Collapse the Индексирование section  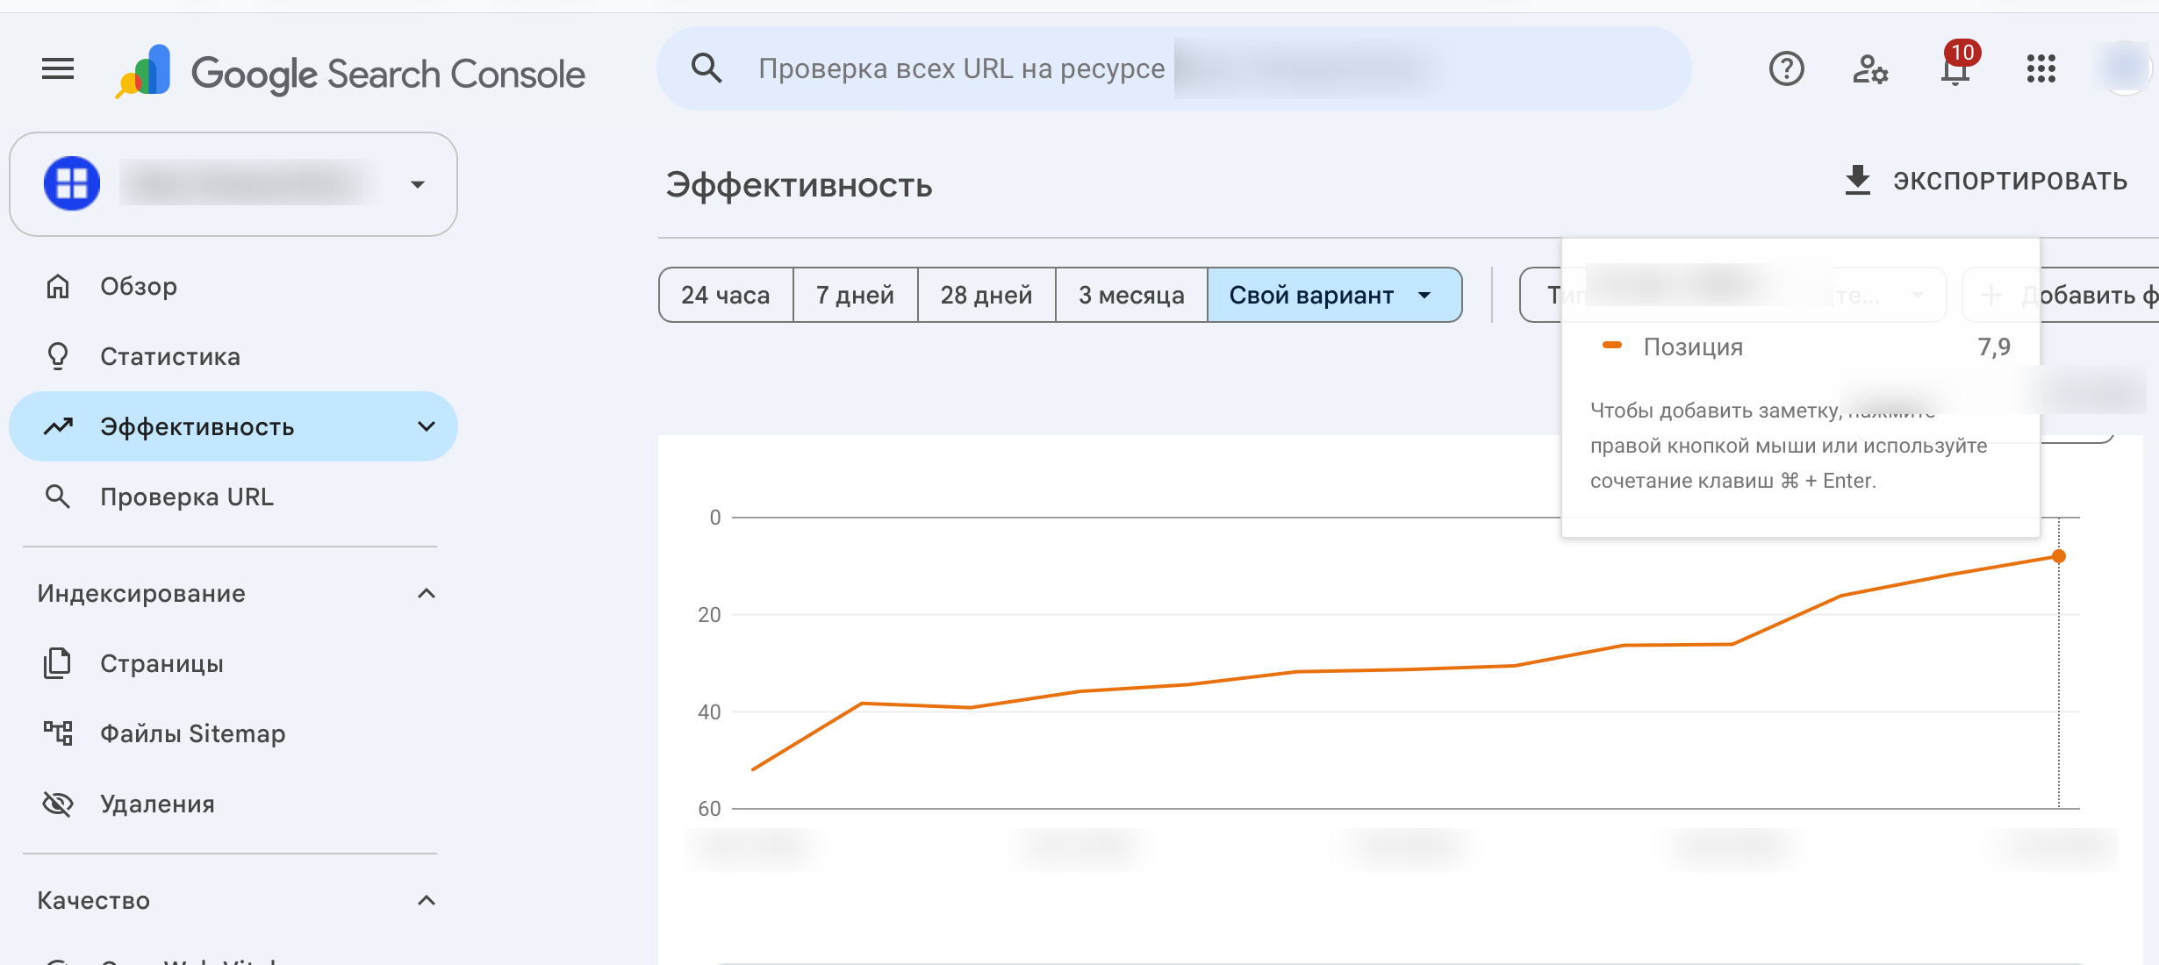click(427, 594)
